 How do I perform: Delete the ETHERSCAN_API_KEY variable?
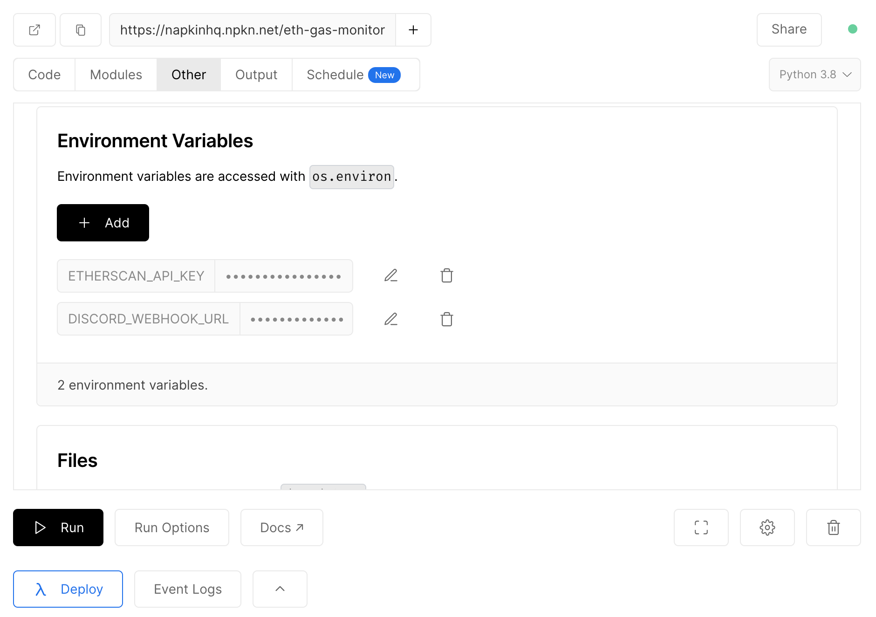(447, 276)
